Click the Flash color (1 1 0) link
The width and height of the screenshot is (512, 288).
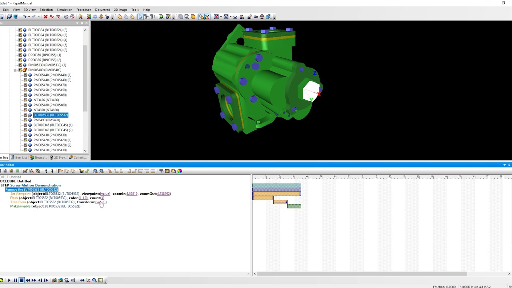tap(83, 198)
